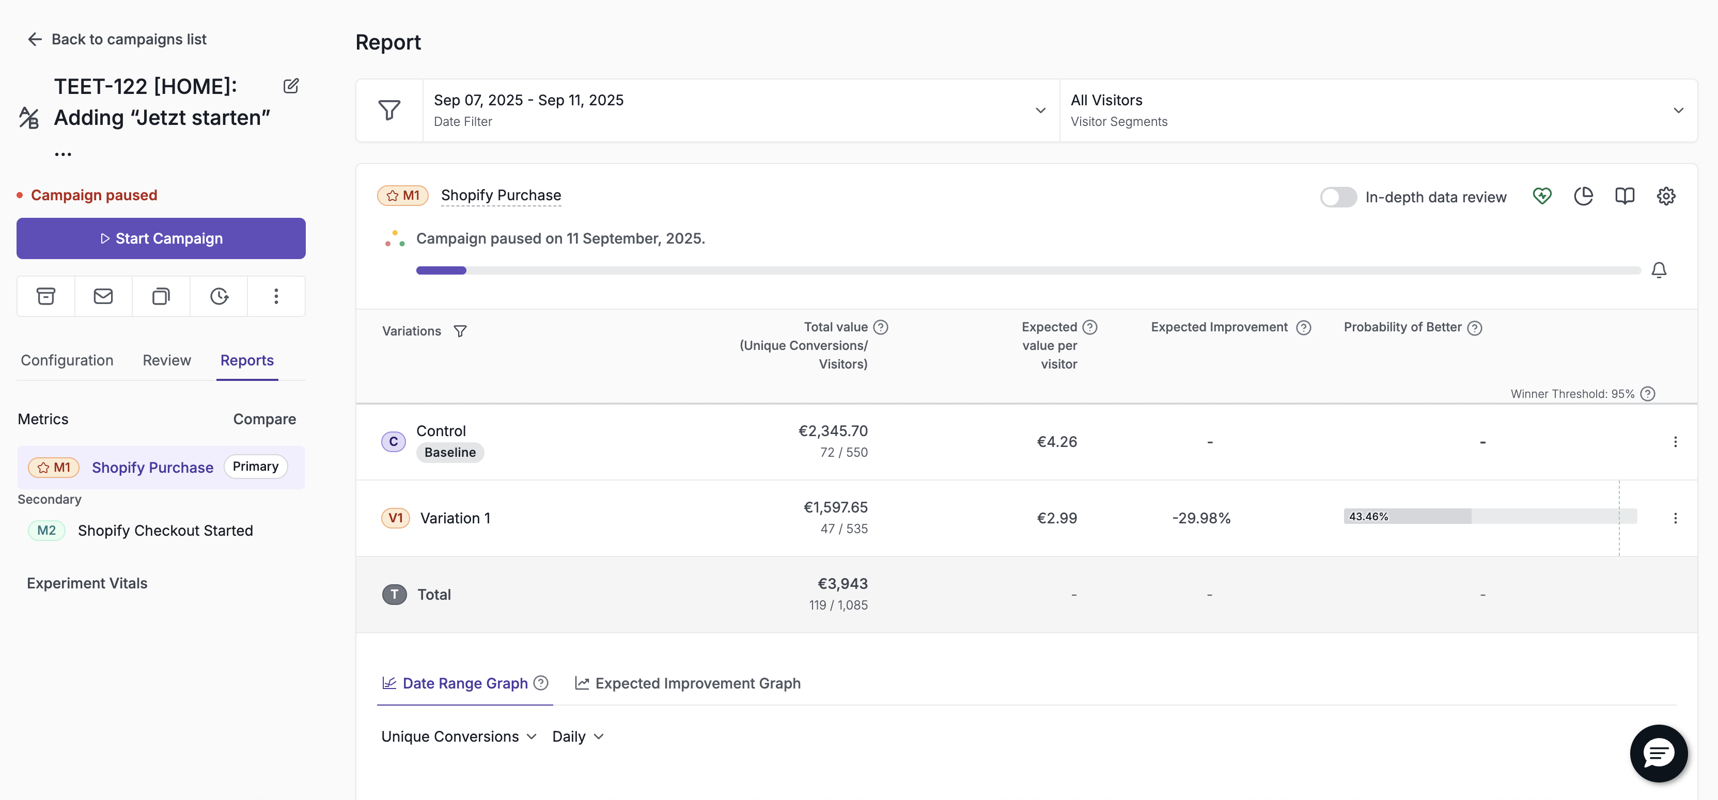The image size is (1718, 800).
Task: Open the Unique Conversions graph dropdown
Action: click(x=459, y=737)
